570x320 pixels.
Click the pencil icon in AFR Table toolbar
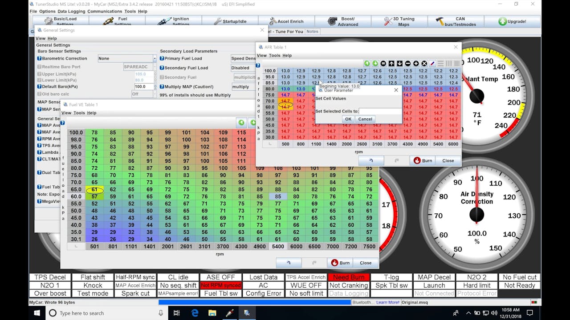click(x=432, y=64)
